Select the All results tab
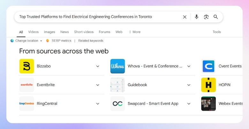The width and height of the screenshot is (249, 129). click(21, 32)
